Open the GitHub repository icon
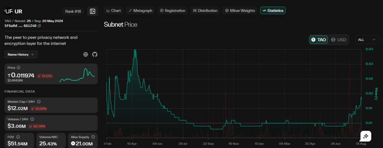This screenshot has width=383, height=148. tap(95, 54)
